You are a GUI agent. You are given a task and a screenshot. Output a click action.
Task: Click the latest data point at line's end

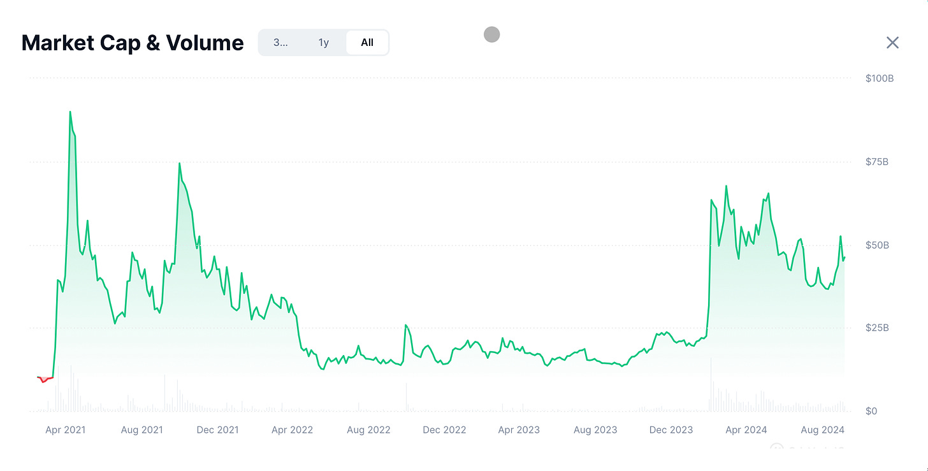click(x=845, y=257)
